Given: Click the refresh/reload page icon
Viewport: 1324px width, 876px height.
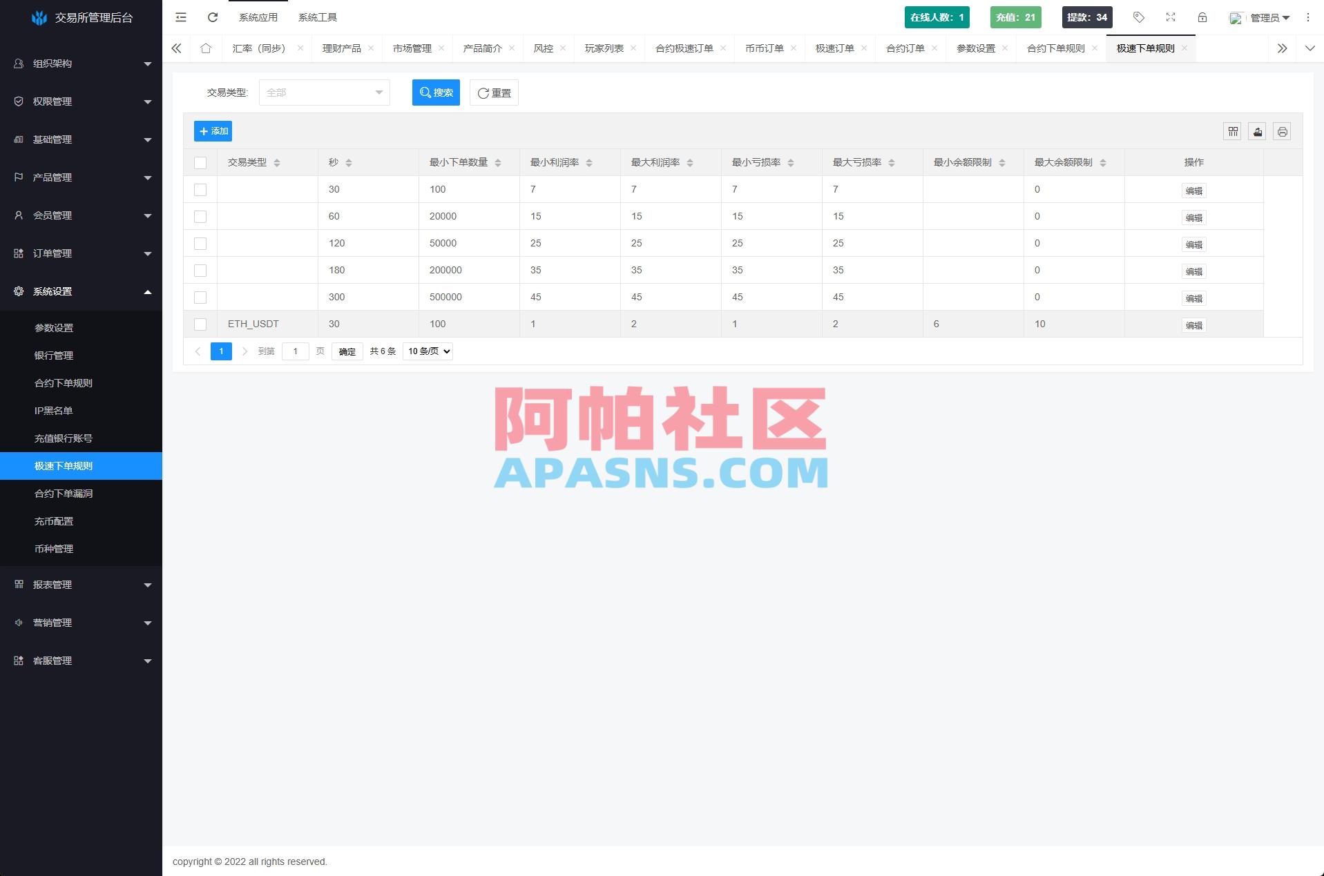Looking at the screenshot, I should pos(213,17).
